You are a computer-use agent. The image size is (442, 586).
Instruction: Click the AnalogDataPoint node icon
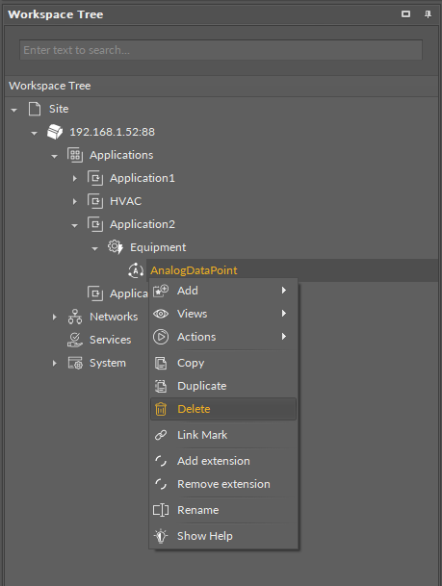click(136, 270)
